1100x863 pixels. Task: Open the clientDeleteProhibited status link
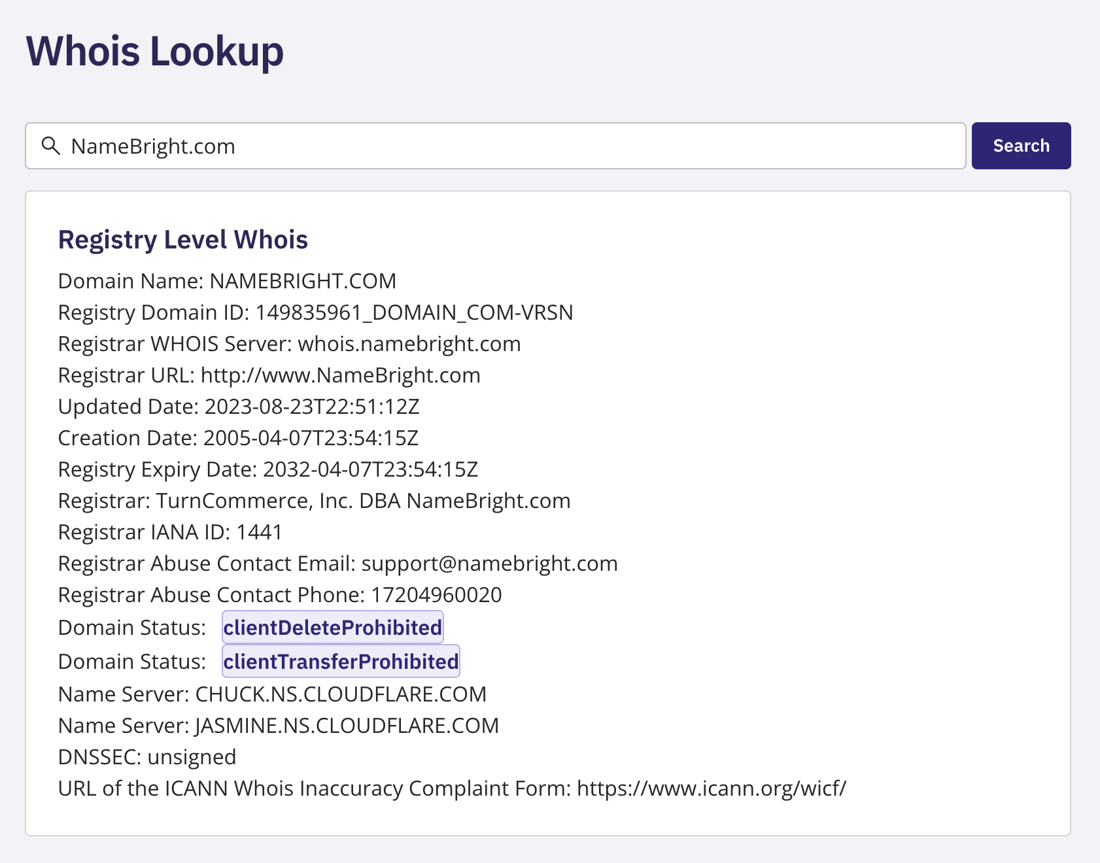(332, 627)
